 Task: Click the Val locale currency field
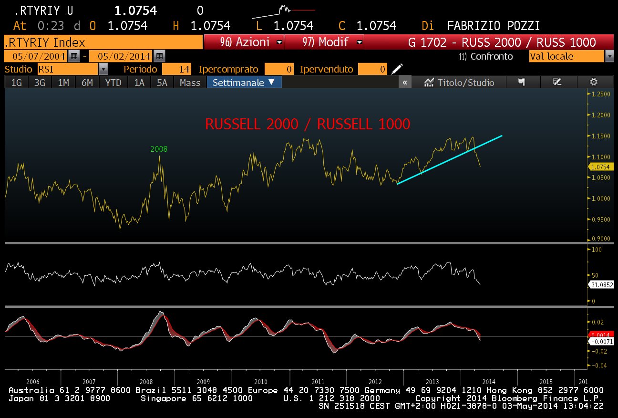pyautogui.click(x=567, y=56)
